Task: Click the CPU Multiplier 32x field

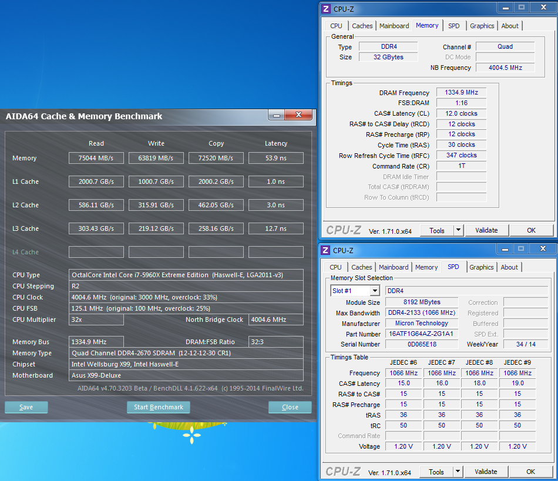Action: (96, 319)
